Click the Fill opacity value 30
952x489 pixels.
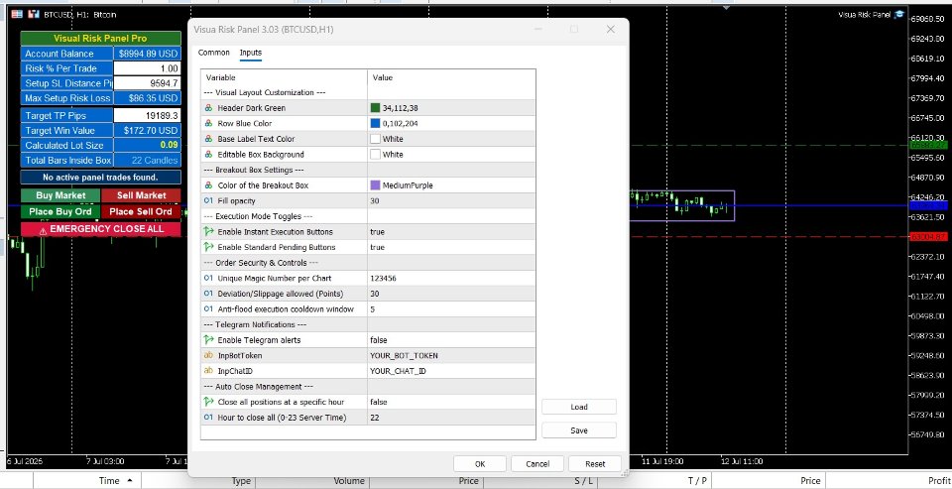click(375, 201)
